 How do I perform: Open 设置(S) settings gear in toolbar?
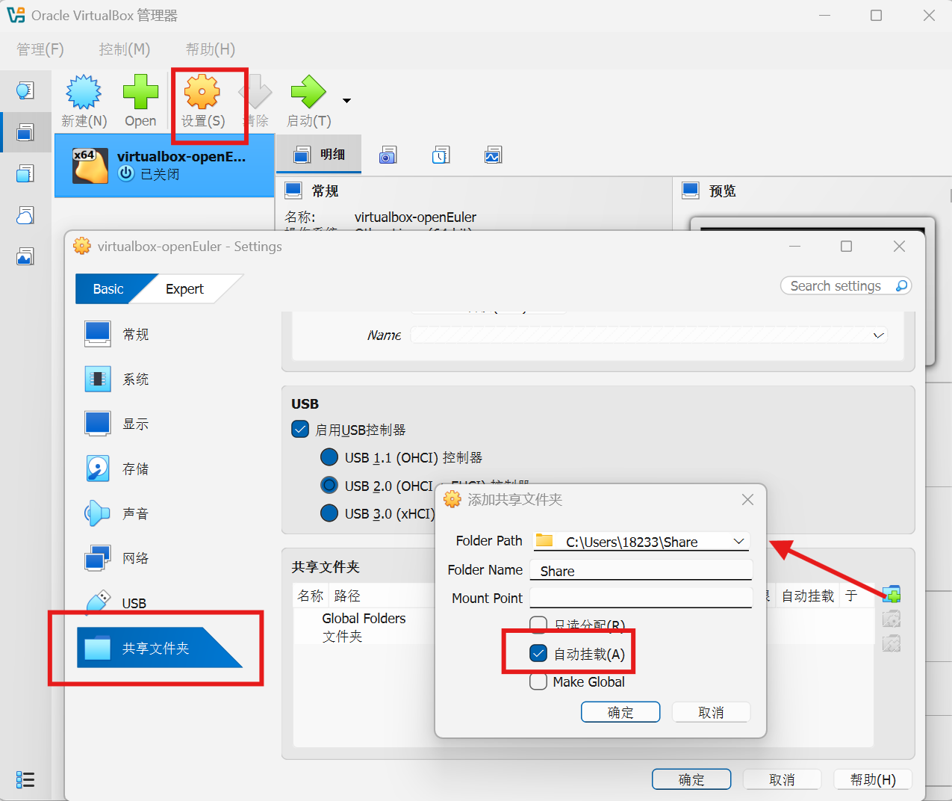(x=202, y=93)
